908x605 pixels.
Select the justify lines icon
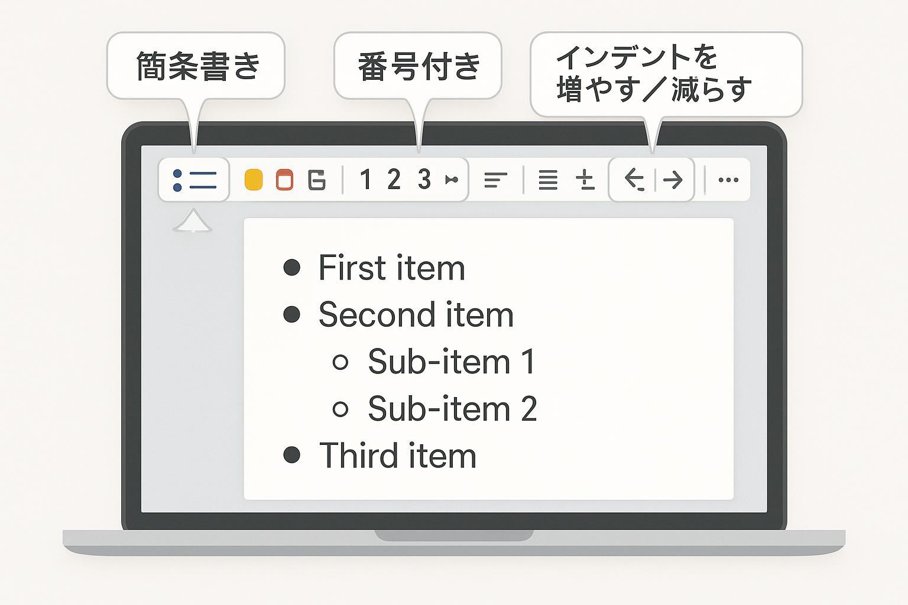click(x=548, y=180)
